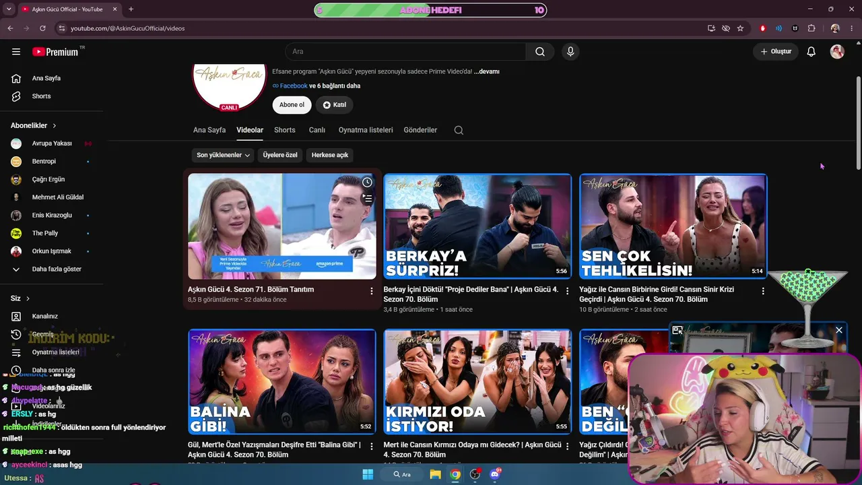The width and height of the screenshot is (862, 485).
Task: Reload the page in Chrome
Action: tap(42, 28)
